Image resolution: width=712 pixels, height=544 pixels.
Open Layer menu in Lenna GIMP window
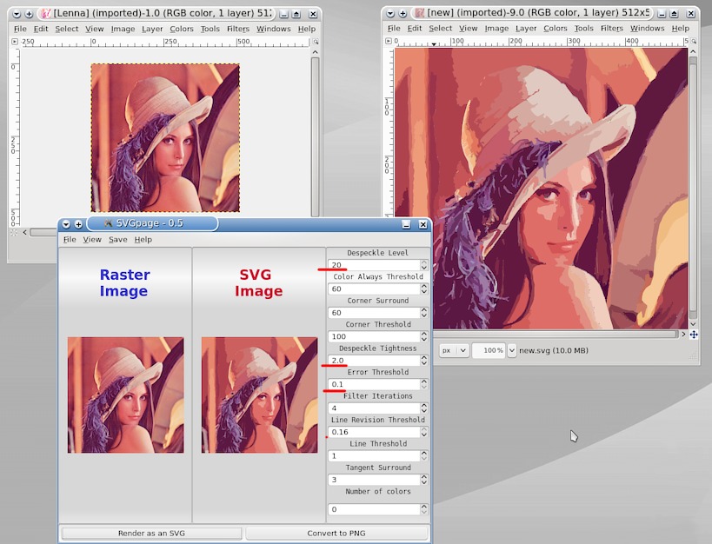(x=152, y=29)
